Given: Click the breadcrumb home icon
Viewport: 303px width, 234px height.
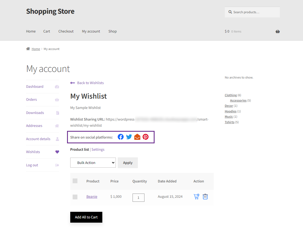Looking at the screenshot, I should pyautogui.click(x=28, y=49).
